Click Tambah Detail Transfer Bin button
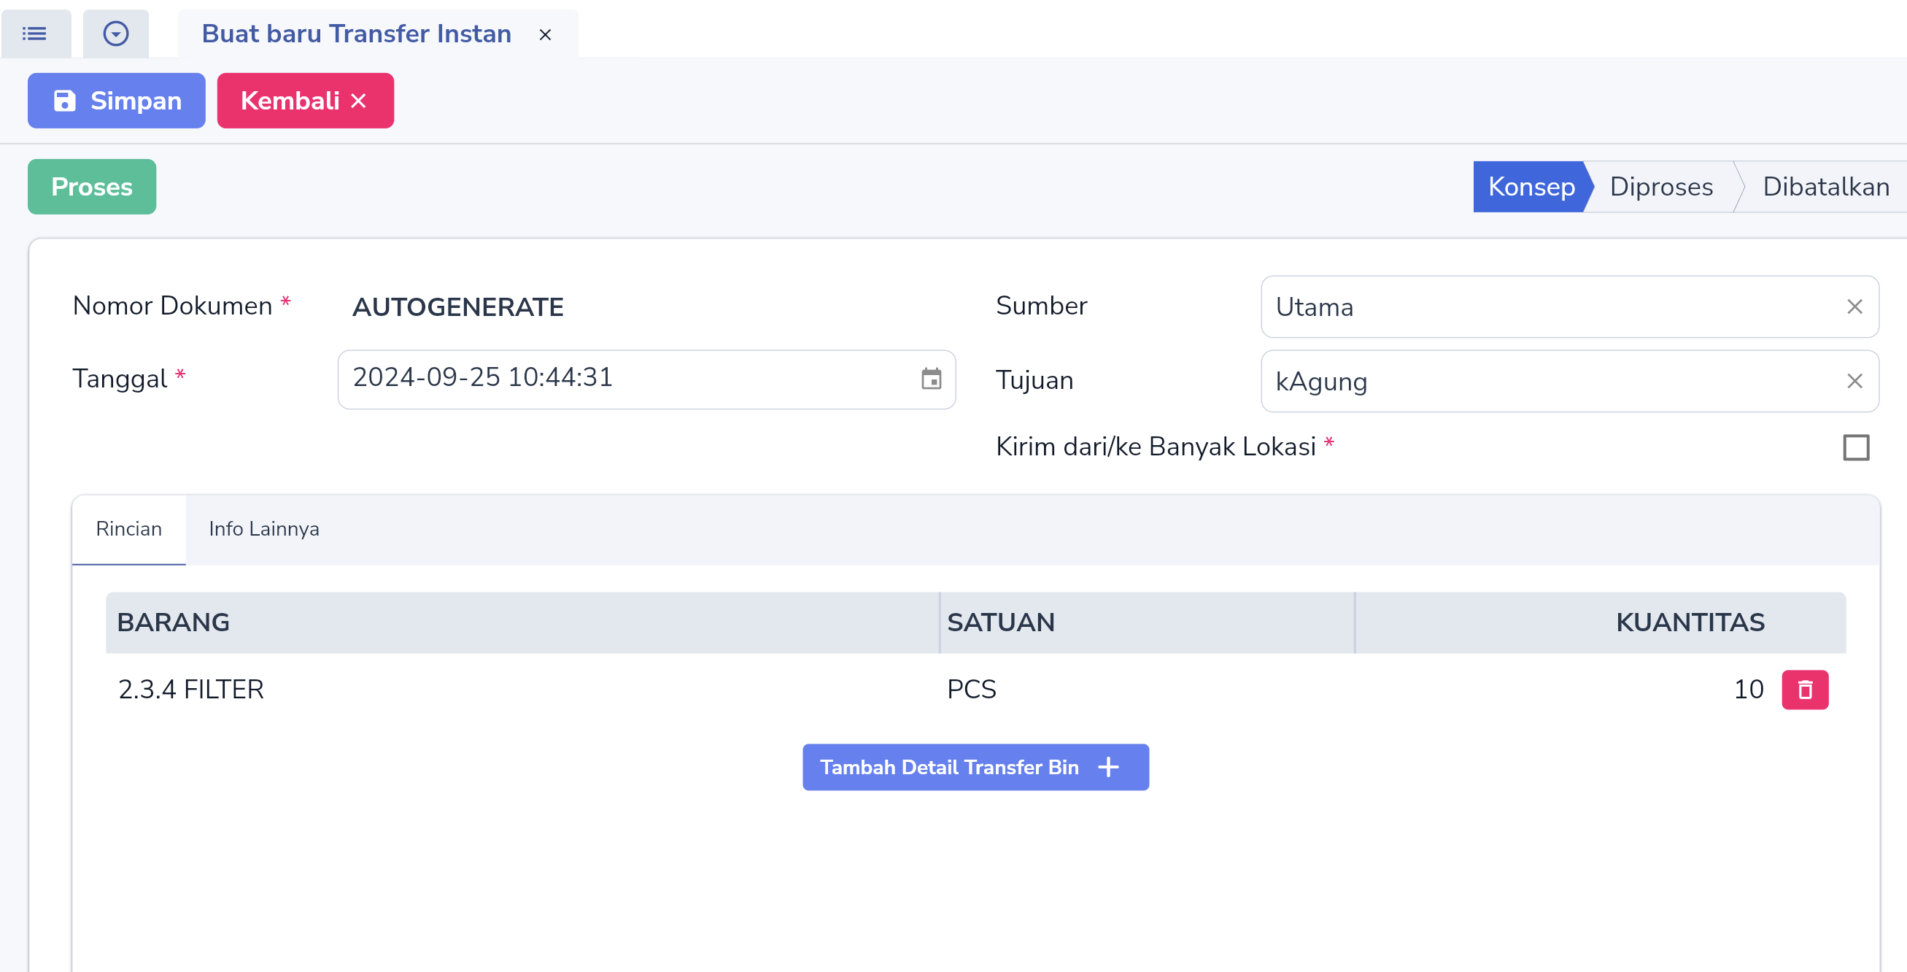The height and width of the screenshot is (972, 1907). pyautogui.click(x=975, y=768)
